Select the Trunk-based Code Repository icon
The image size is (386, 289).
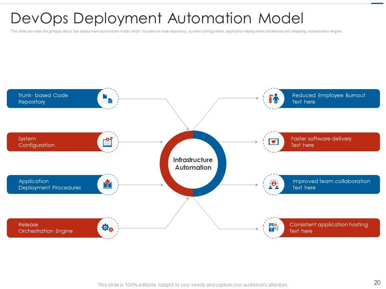(x=108, y=98)
